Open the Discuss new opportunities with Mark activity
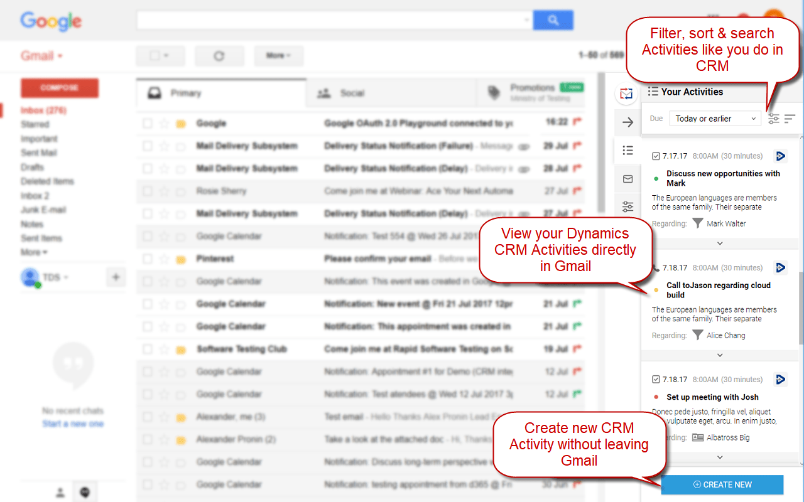 click(x=724, y=178)
